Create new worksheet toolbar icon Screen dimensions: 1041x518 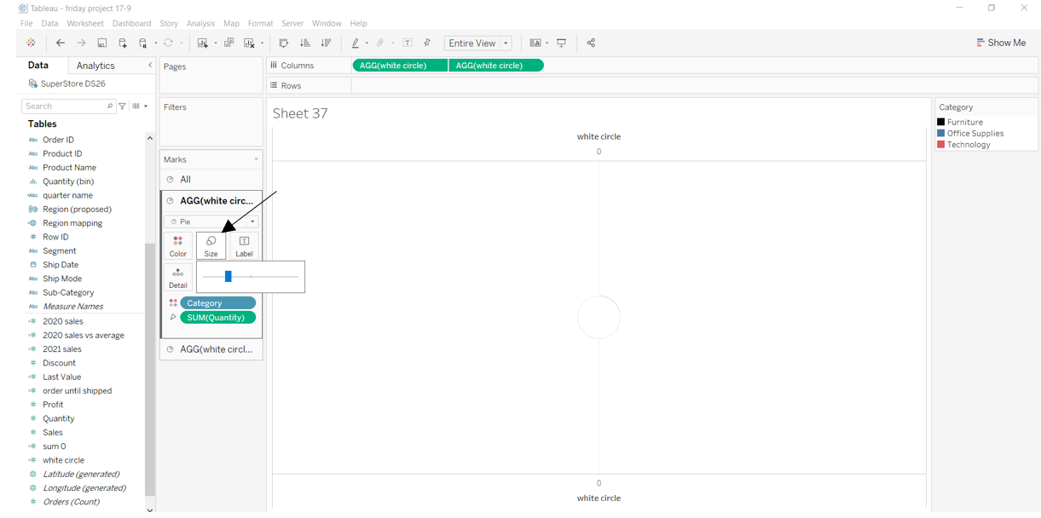[203, 43]
